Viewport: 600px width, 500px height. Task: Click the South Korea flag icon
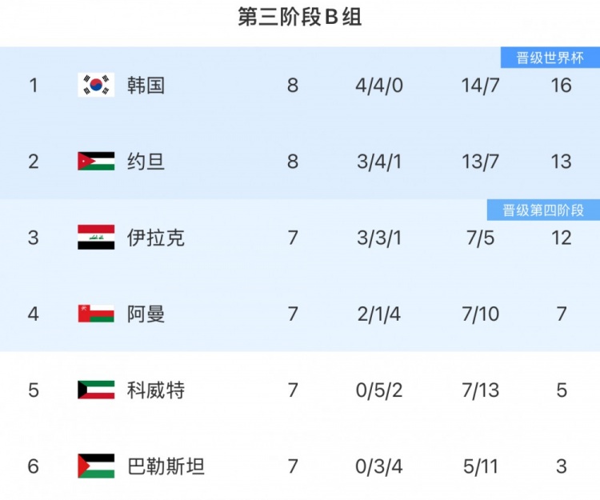(x=96, y=85)
